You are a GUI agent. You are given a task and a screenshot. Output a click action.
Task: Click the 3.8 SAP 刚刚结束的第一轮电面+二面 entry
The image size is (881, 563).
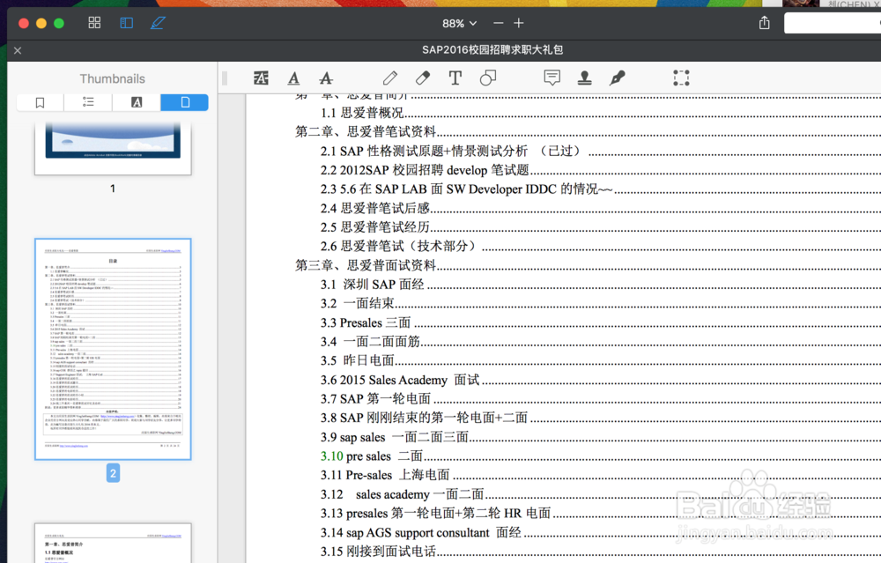pos(425,419)
